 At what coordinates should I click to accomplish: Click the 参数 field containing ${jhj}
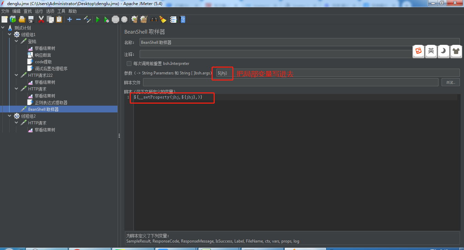[337, 73]
